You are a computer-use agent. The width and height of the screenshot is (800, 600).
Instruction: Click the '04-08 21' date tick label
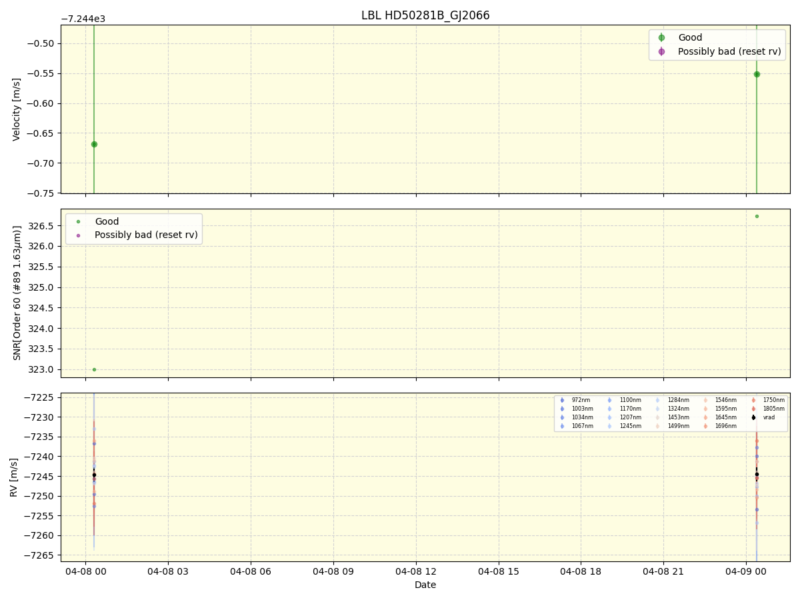663,571
